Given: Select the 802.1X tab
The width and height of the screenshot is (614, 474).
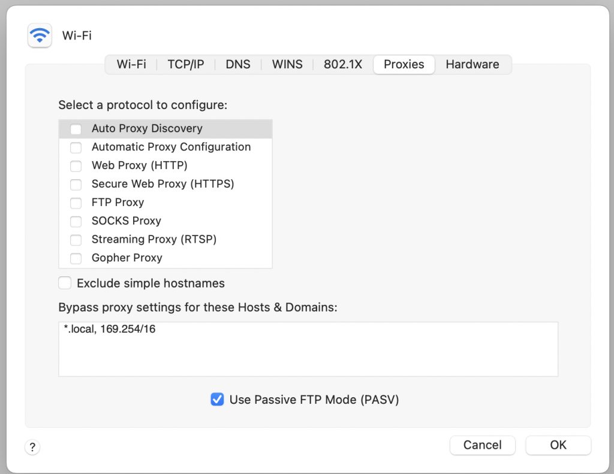Looking at the screenshot, I should tap(343, 65).
